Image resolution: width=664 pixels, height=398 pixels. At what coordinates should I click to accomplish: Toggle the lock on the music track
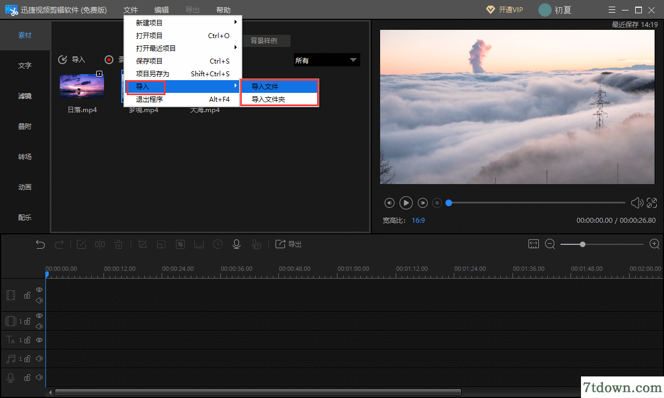coord(27,359)
